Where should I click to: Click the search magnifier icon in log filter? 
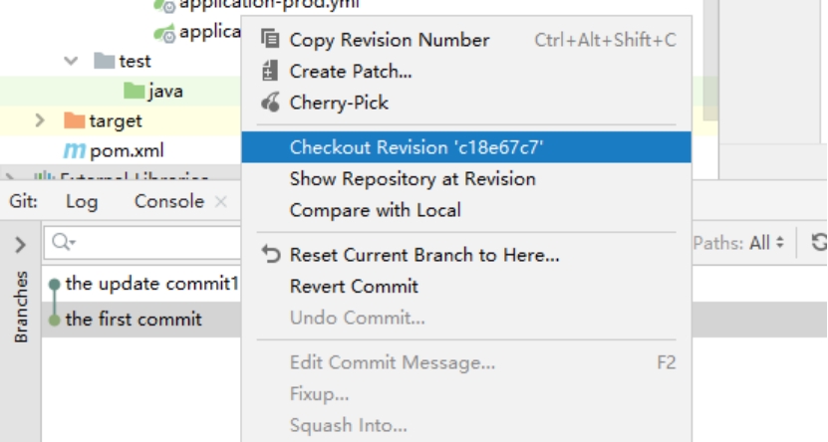tap(64, 243)
